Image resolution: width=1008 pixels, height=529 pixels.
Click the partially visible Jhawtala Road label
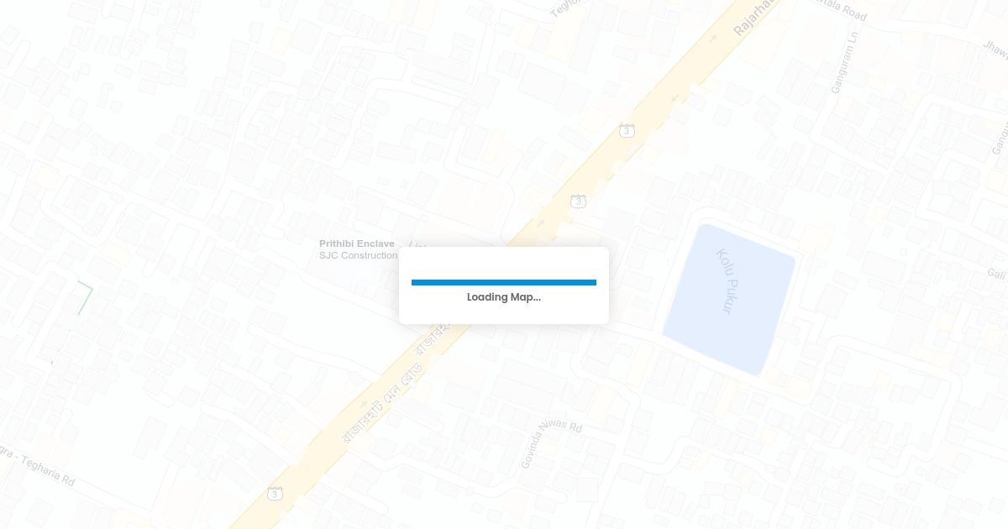[996, 49]
